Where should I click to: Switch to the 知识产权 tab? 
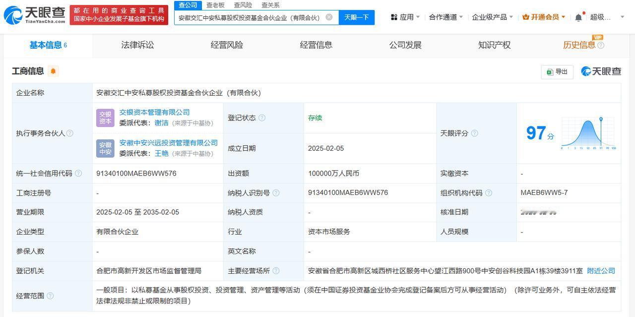[x=494, y=45]
